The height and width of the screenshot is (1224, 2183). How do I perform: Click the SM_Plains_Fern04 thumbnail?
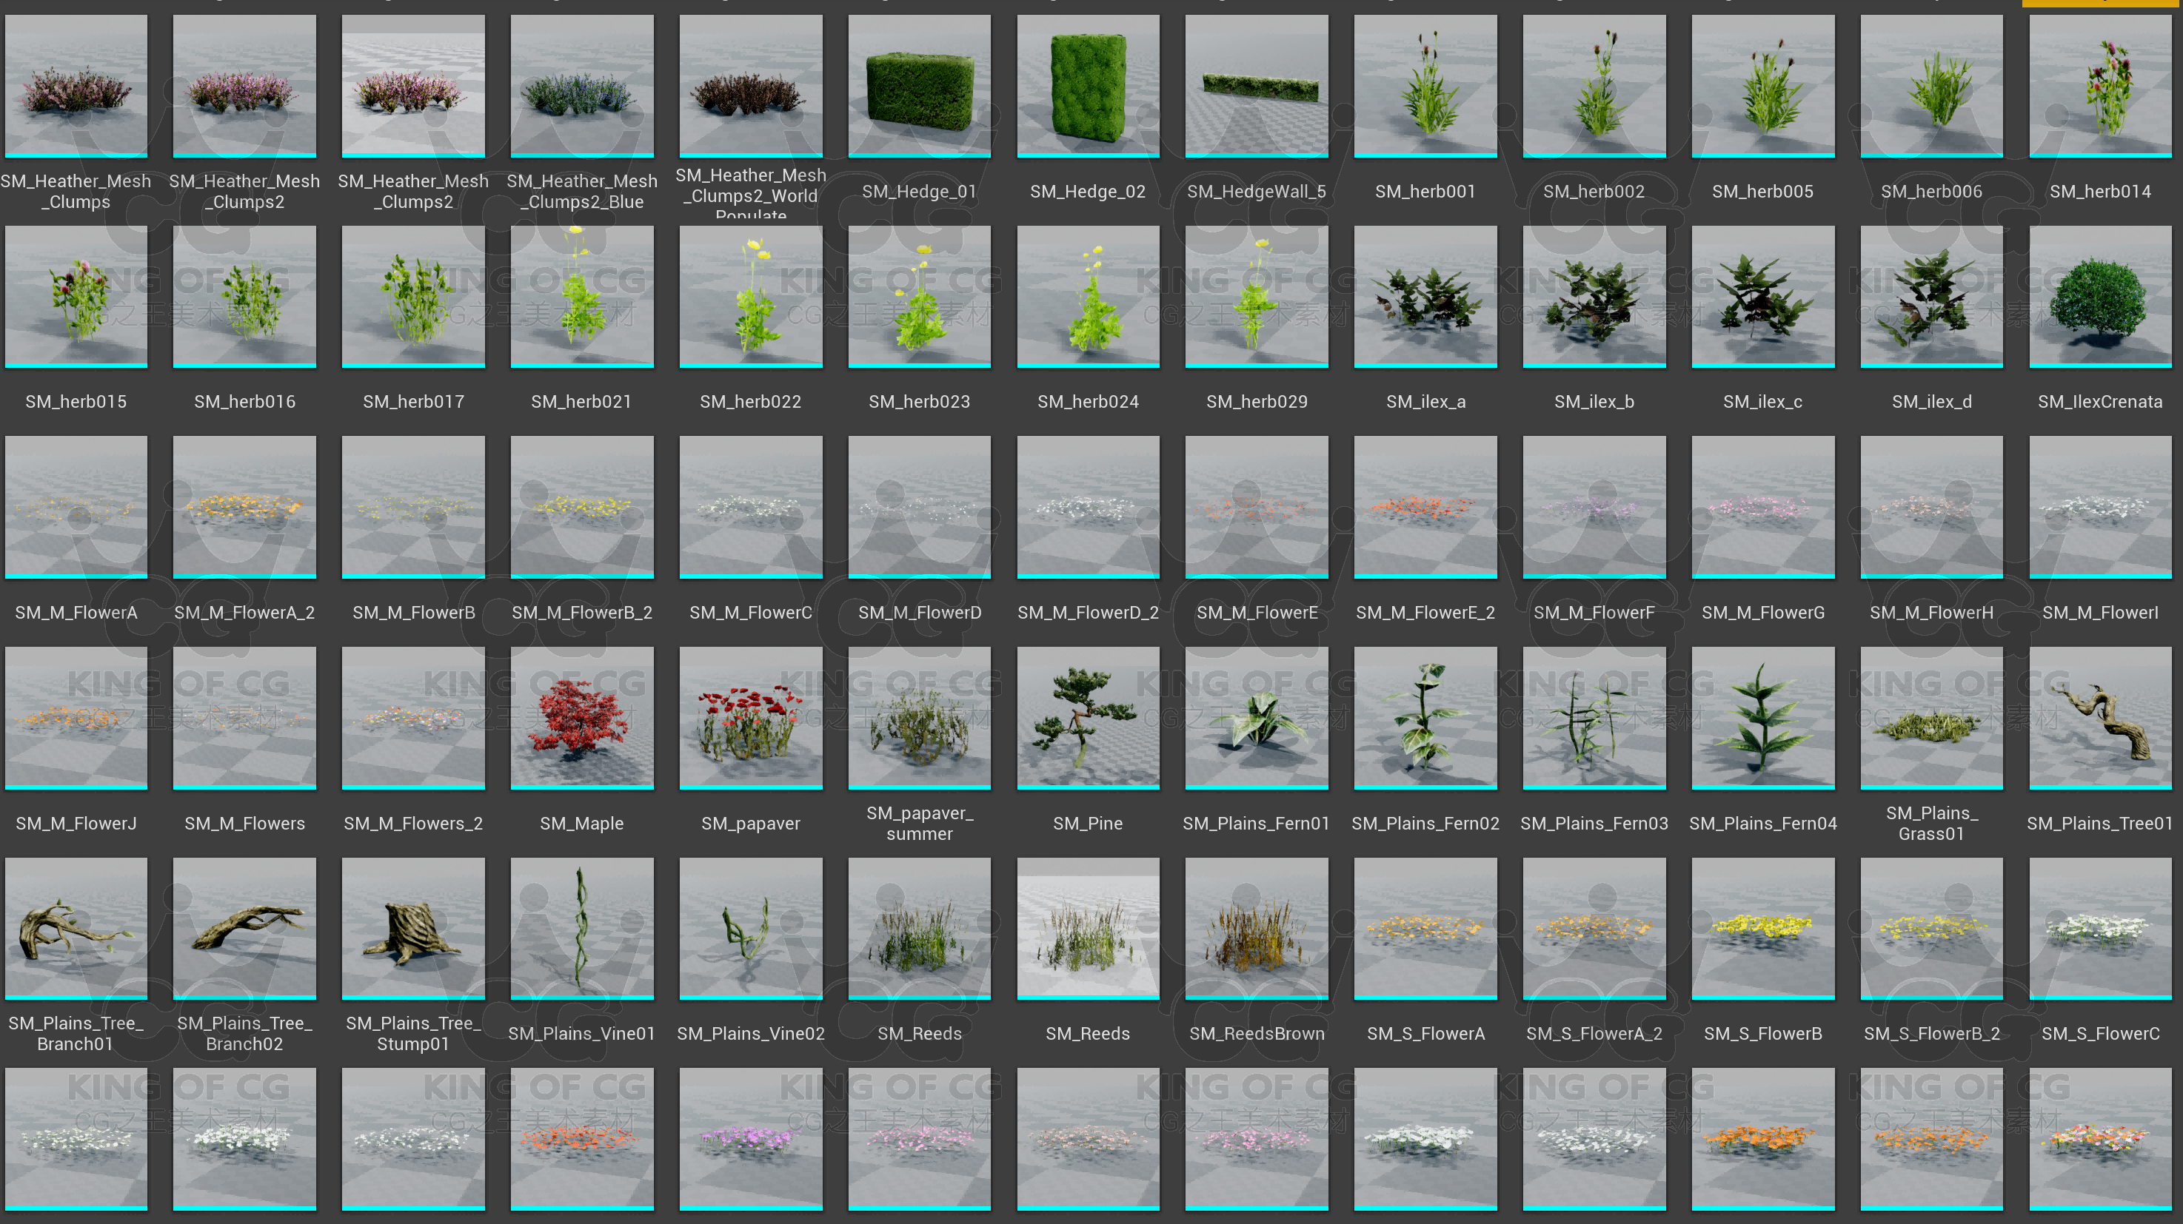[1762, 716]
